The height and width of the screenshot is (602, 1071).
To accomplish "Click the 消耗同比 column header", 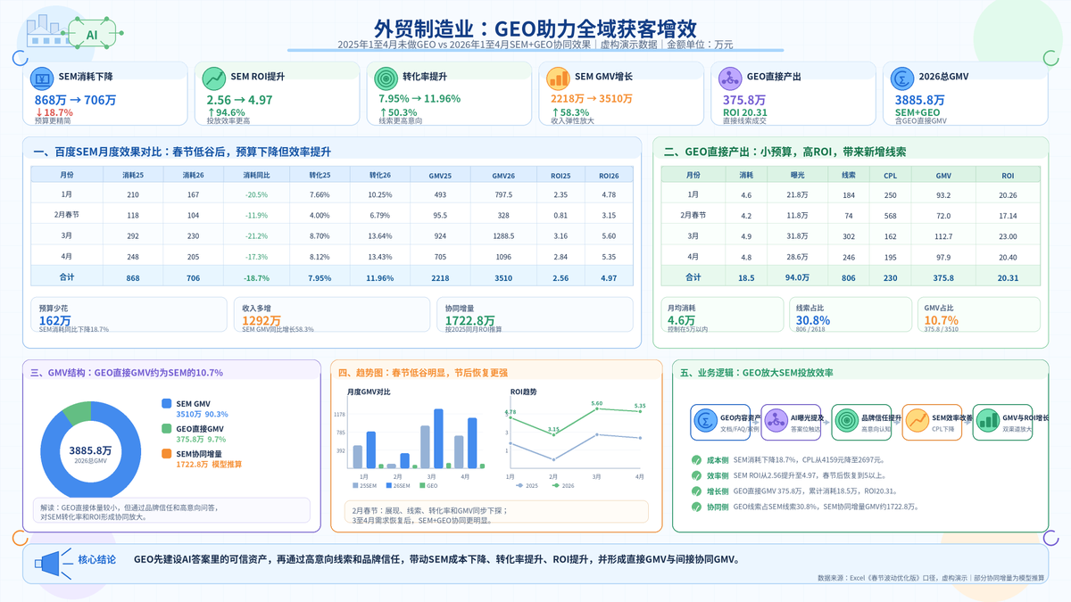I will pos(256,175).
